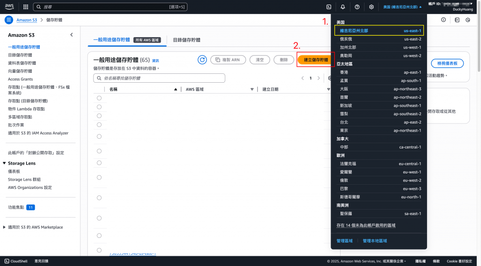Select the seventh bucket radio button
Viewport: 481px width, 266px height.
99,163
